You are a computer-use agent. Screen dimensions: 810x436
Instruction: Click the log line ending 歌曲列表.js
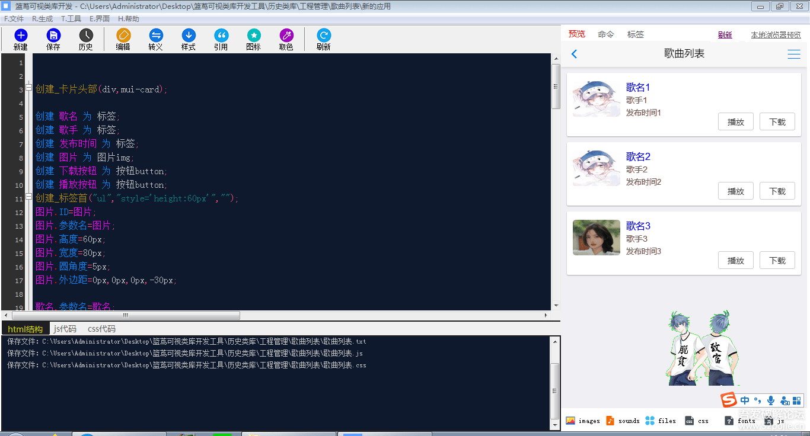click(185, 353)
